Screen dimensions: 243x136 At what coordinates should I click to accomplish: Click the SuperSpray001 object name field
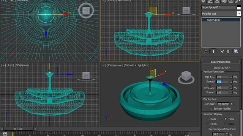(x=219, y=8)
